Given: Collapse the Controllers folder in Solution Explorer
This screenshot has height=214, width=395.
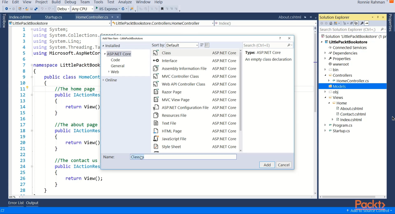Looking at the screenshot, I should point(325,75).
